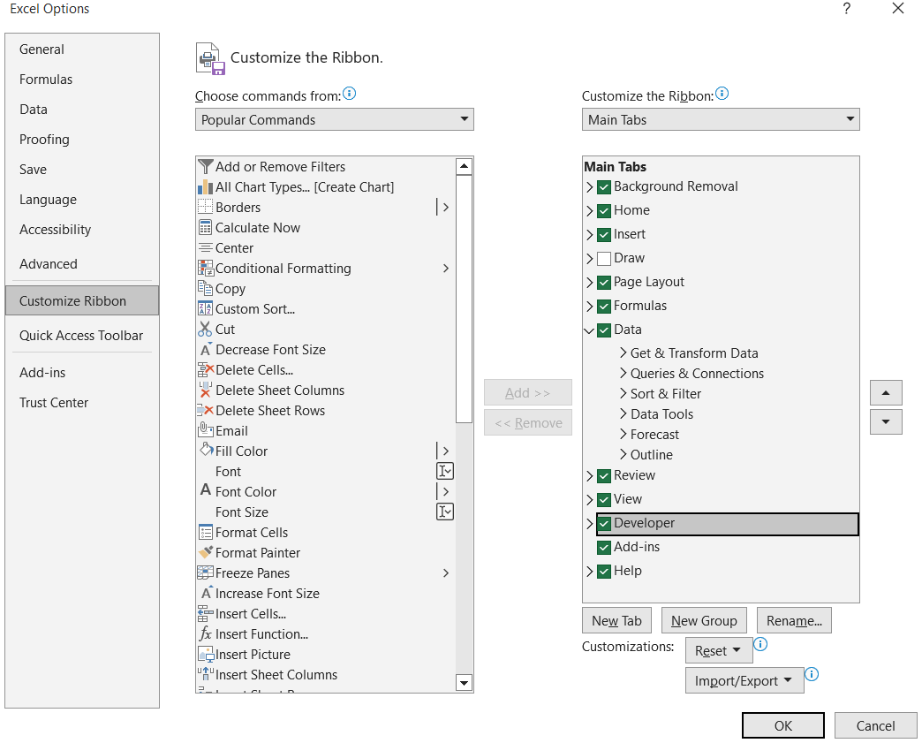Move selected tab down with arrow button
The image size is (922, 743).
click(x=886, y=421)
